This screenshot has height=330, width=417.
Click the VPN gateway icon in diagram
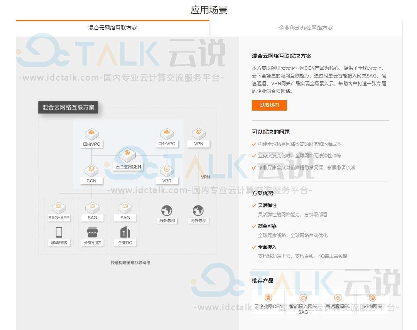click(x=199, y=134)
